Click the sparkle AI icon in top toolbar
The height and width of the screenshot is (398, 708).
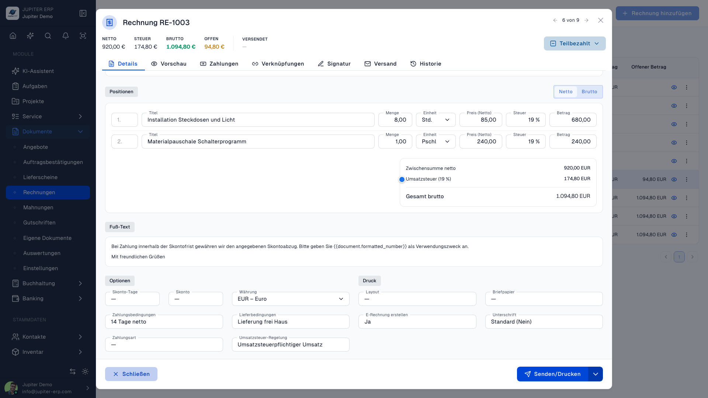30,36
